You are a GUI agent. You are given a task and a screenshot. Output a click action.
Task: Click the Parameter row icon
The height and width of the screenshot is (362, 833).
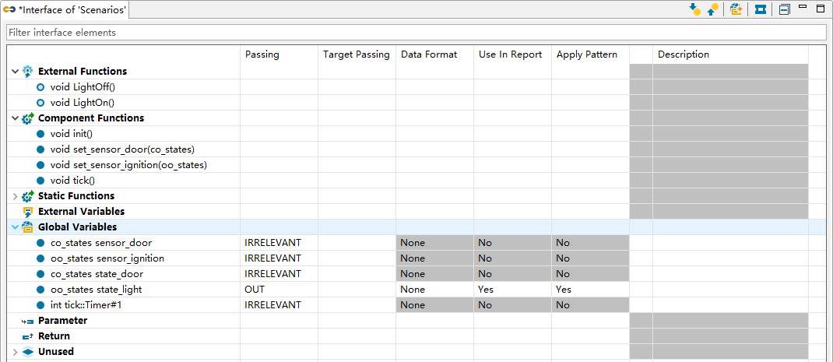(27, 321)
